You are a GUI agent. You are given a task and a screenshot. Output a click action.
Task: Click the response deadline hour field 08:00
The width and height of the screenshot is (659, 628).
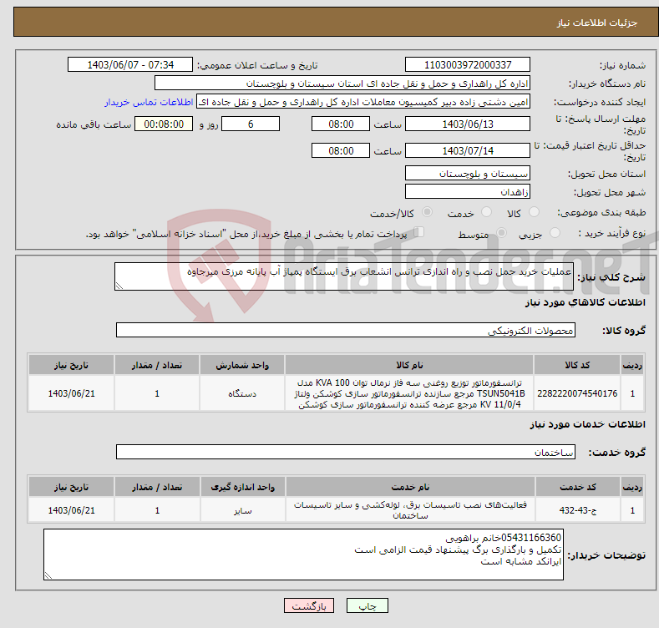click(341, 124)
